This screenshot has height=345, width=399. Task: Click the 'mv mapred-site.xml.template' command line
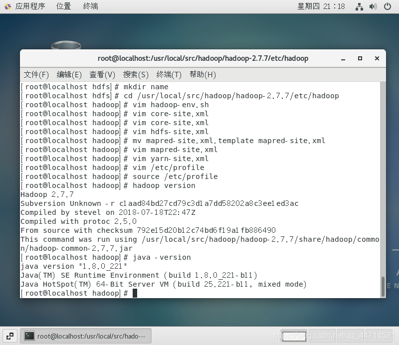(x=173, y=141)
